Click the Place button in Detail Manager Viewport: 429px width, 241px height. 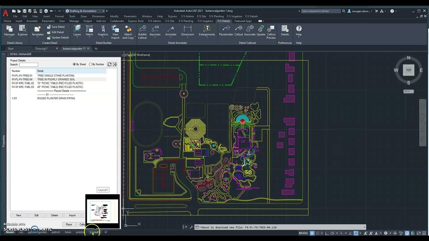(69, 224)
